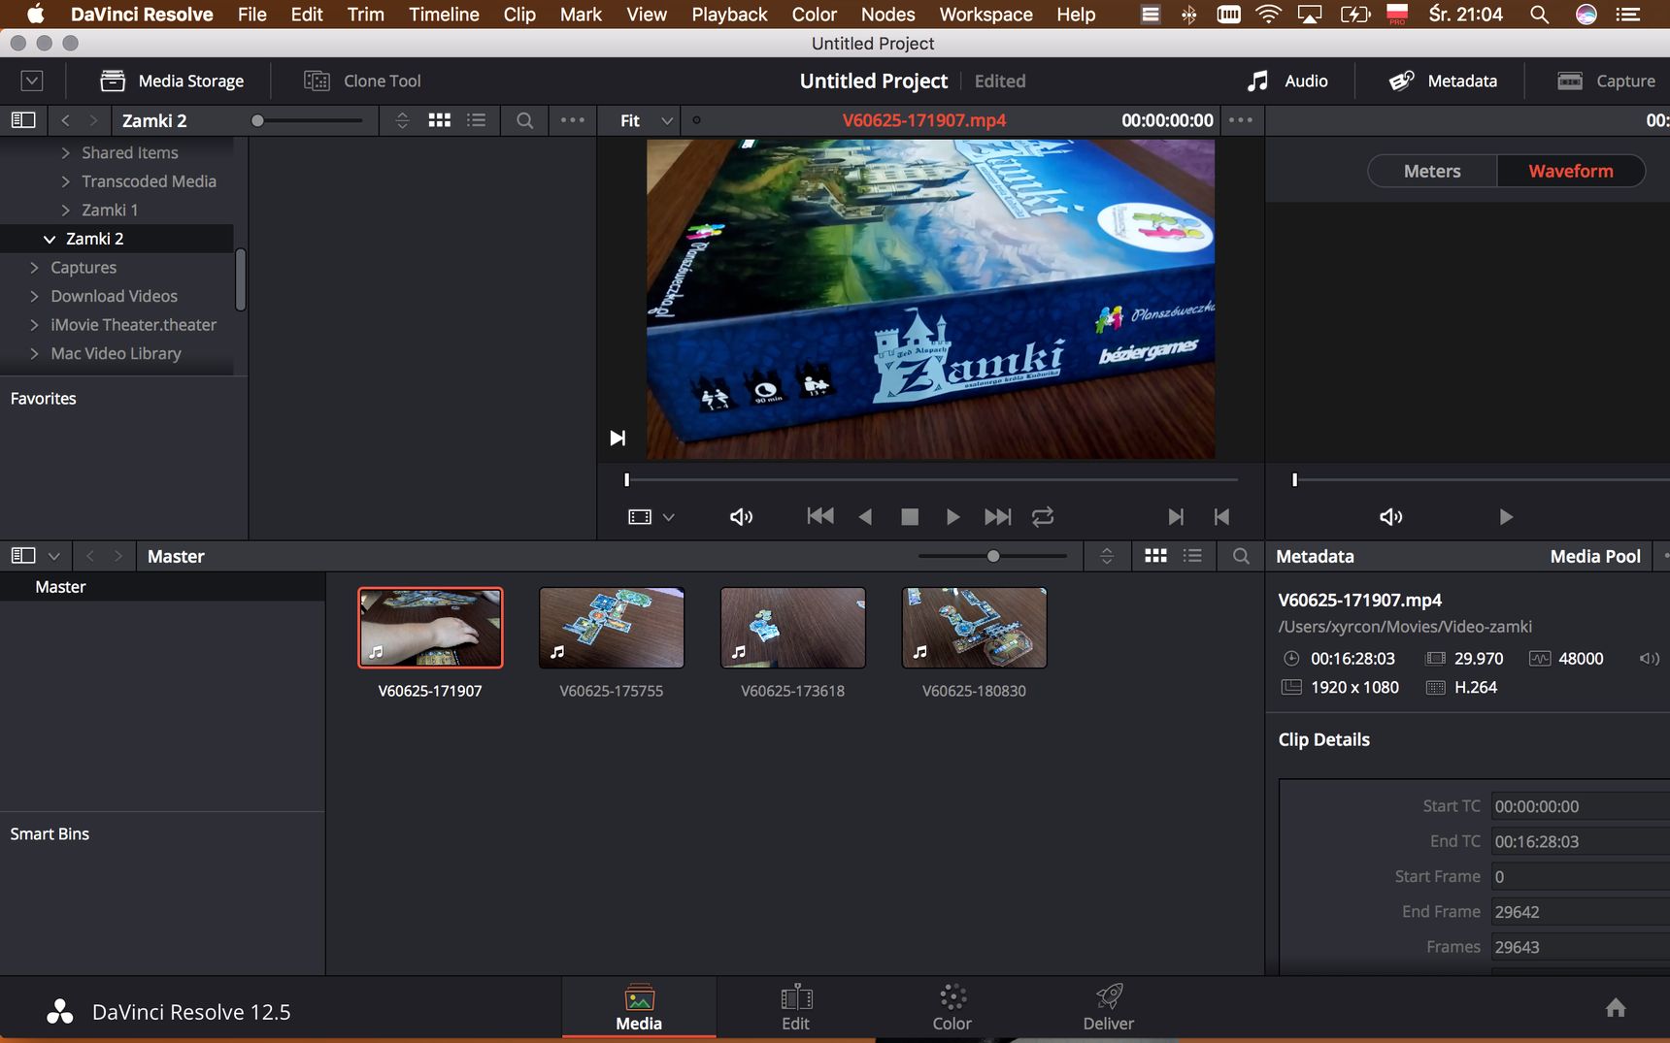Open the Home project manager icon

tap(1616, 1008)
